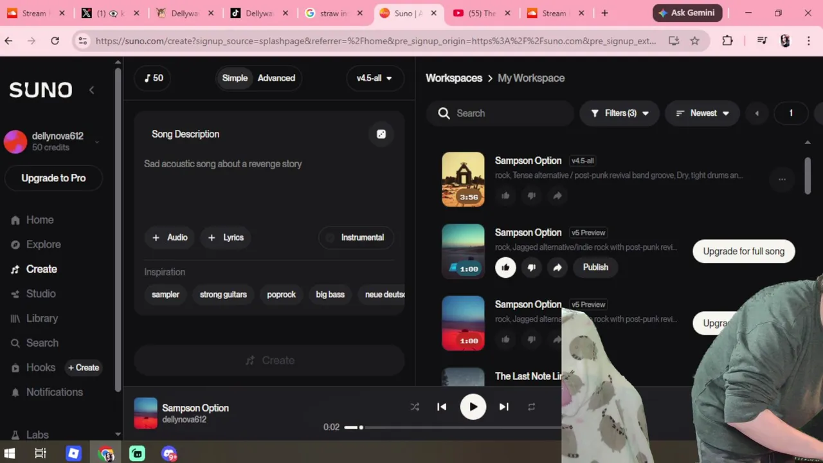The width and height of the screenshot is (823, 463).
Task: Click the Notifications bell icon
Action: click(x=15, y=392)
